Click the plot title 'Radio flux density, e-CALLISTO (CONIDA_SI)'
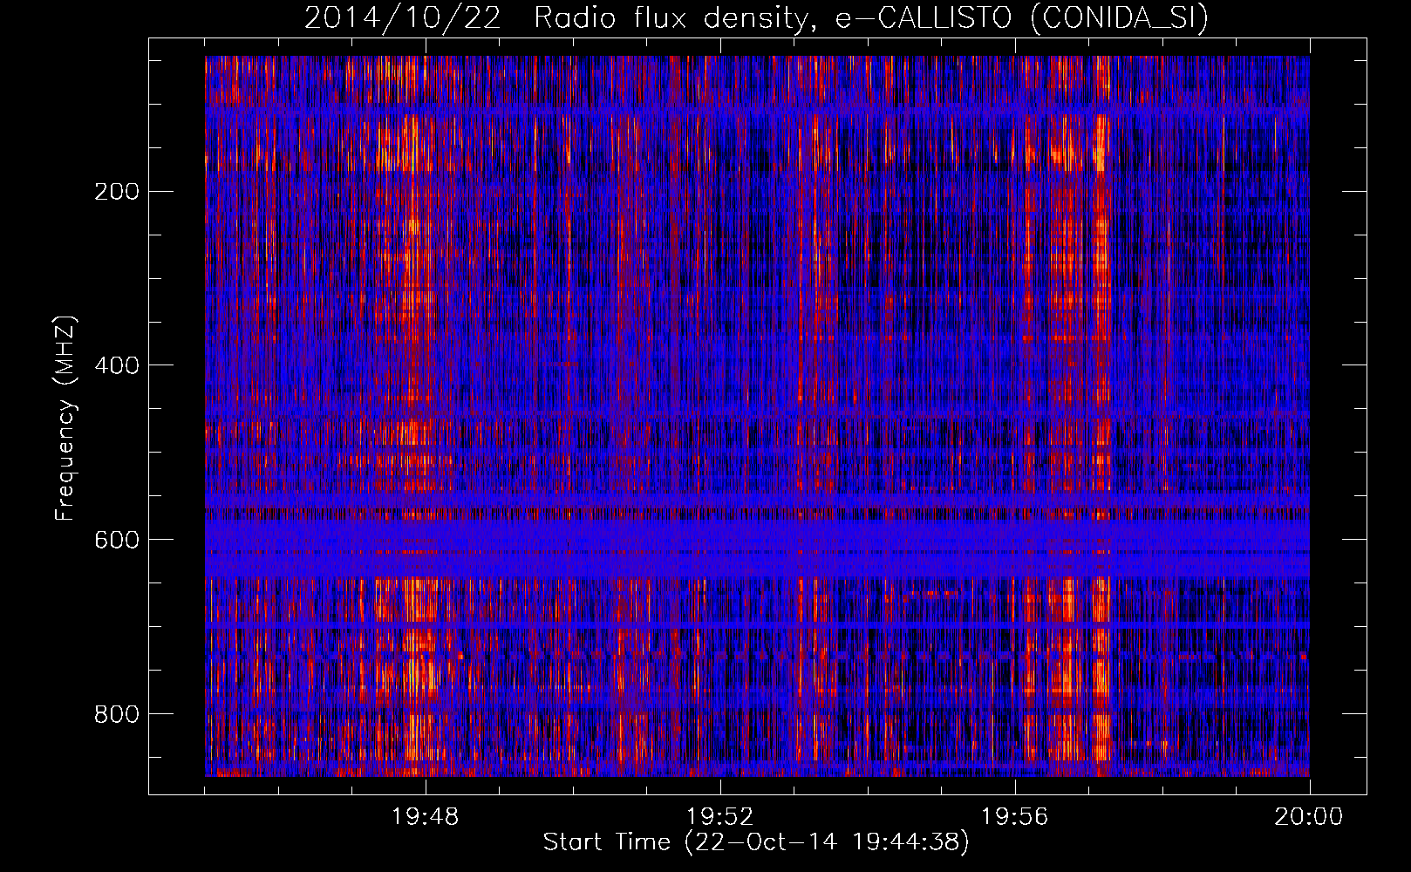The width and height of the screenshot is (1411, 872). [x=871, y=17]
